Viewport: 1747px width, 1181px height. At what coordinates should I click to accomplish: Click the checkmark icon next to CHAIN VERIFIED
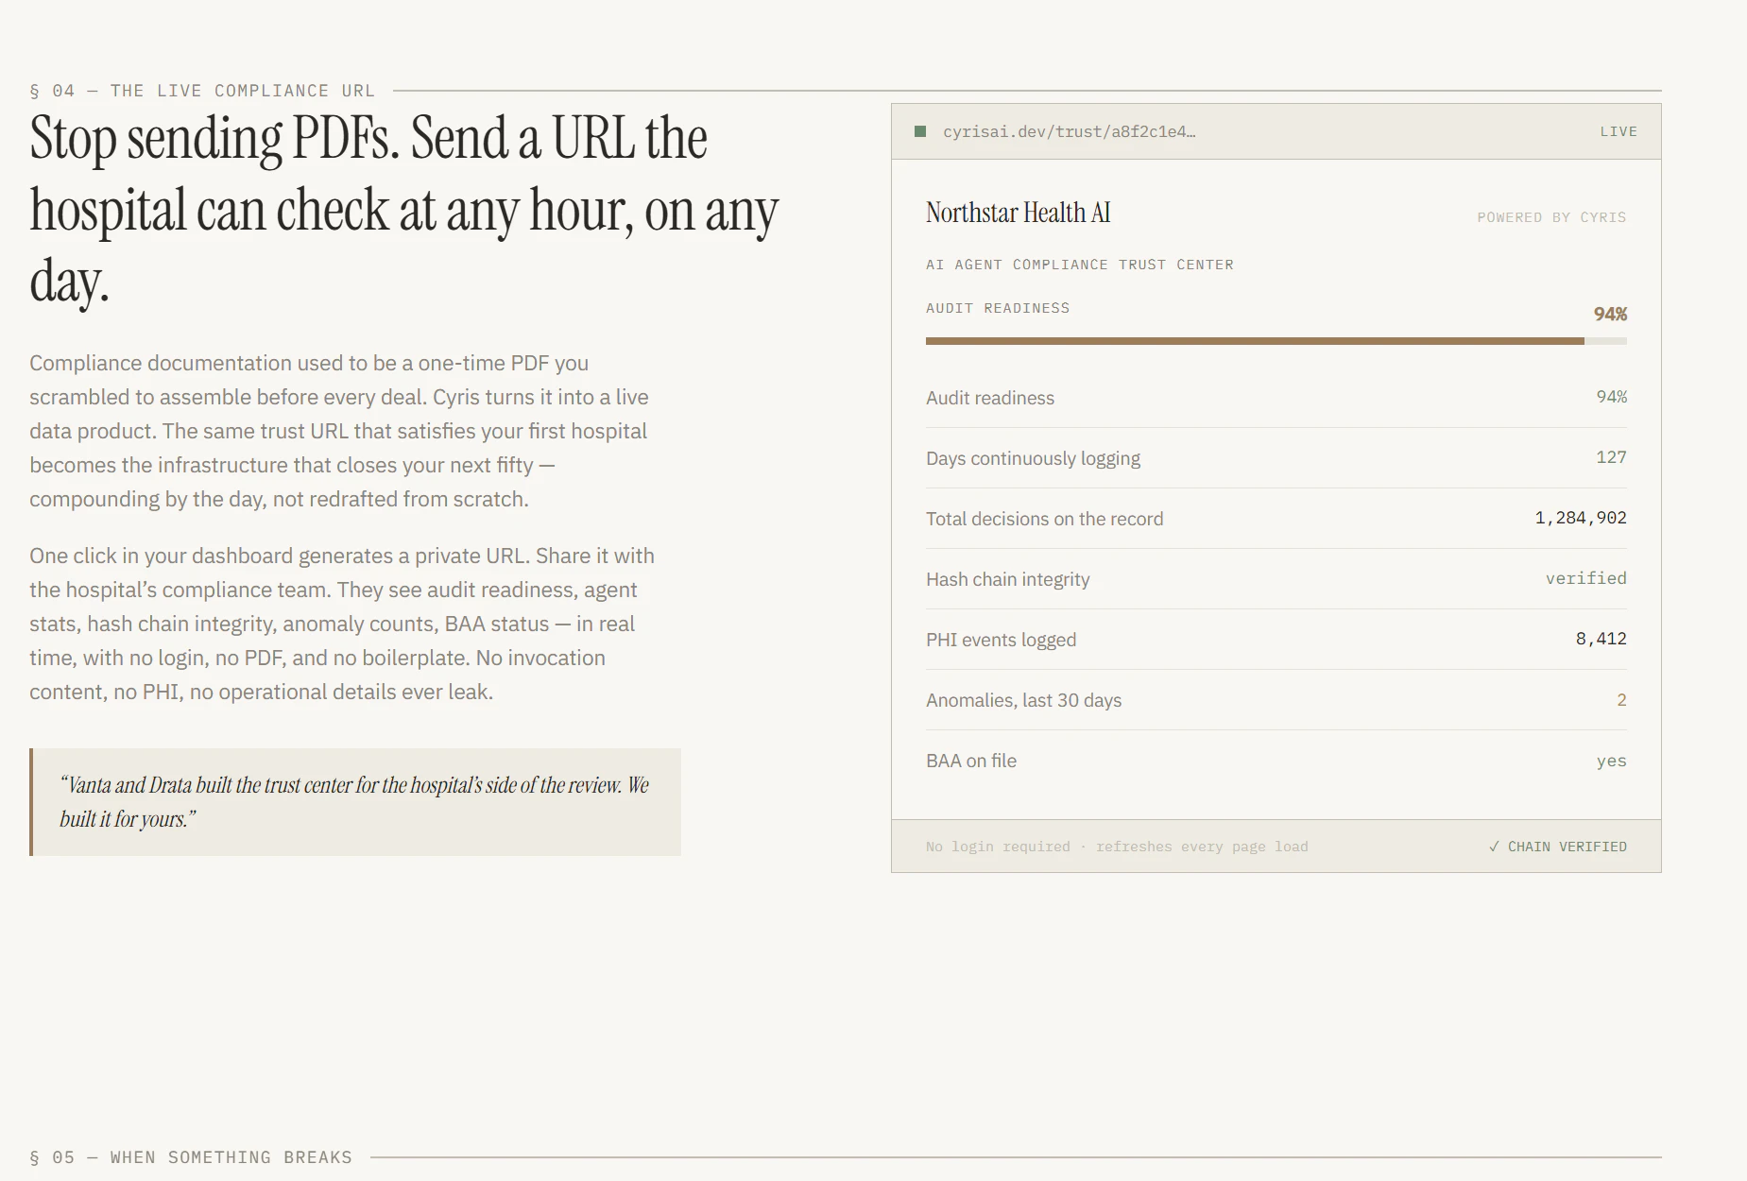1495,847
